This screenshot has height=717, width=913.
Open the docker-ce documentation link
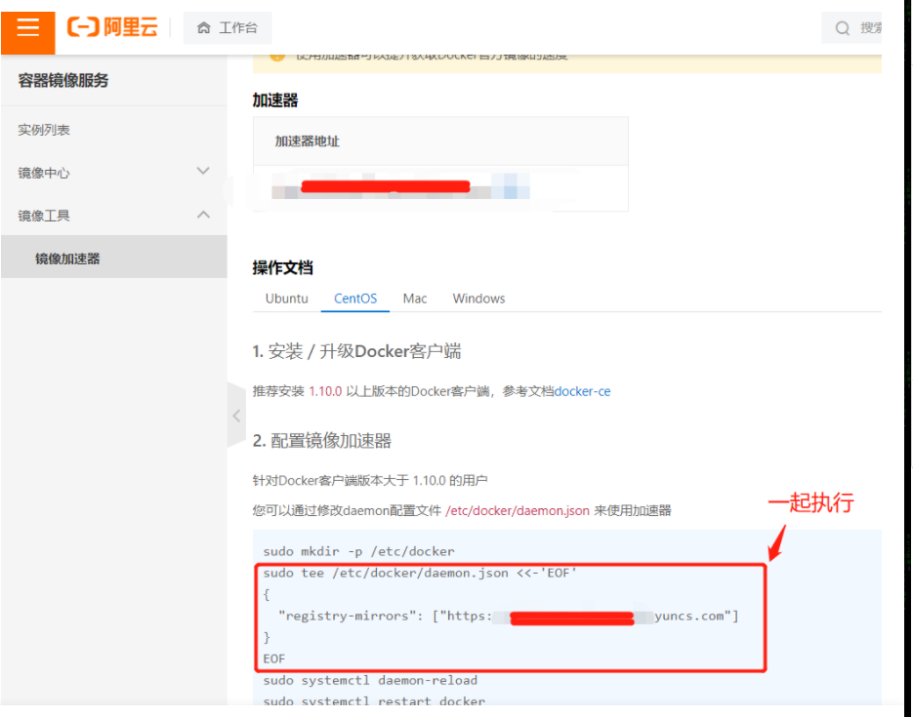point(582,391)
